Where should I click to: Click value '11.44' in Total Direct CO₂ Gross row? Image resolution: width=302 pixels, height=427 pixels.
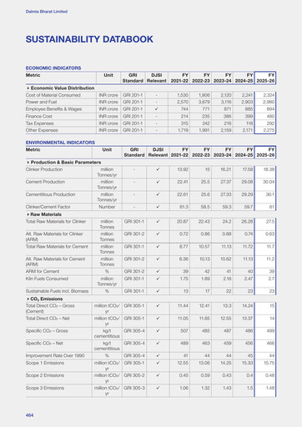[183, 306]
